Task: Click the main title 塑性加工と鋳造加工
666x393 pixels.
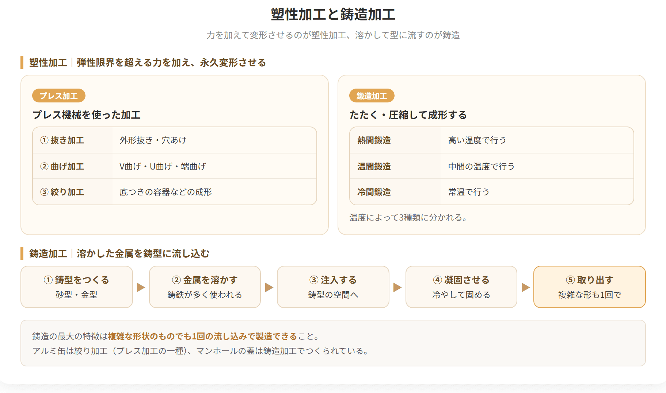Action: [333, 15]
